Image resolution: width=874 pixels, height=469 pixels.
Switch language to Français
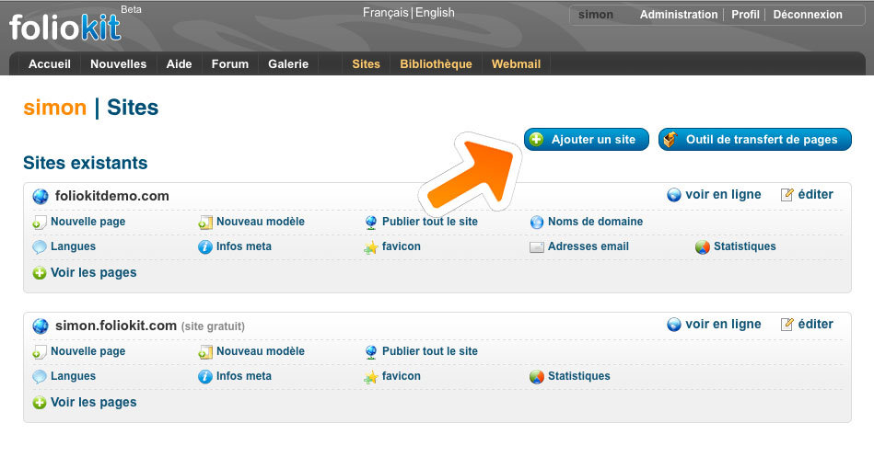pyautogui.click(x=386, y=12)
